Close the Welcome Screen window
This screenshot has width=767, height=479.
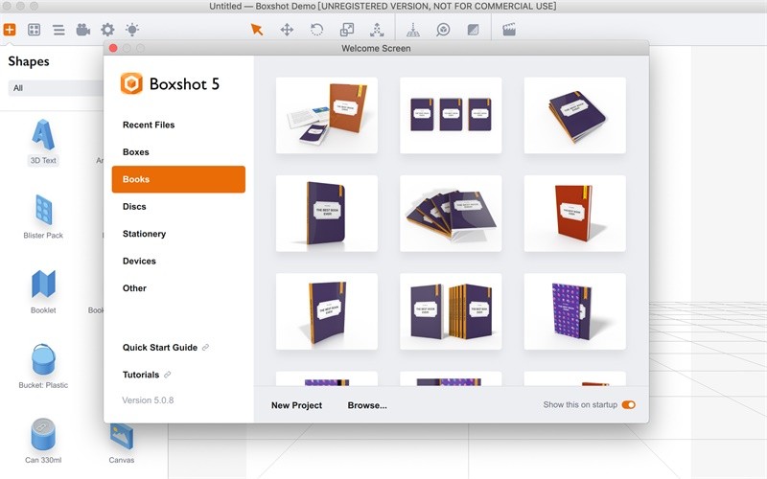coord(113,48)
